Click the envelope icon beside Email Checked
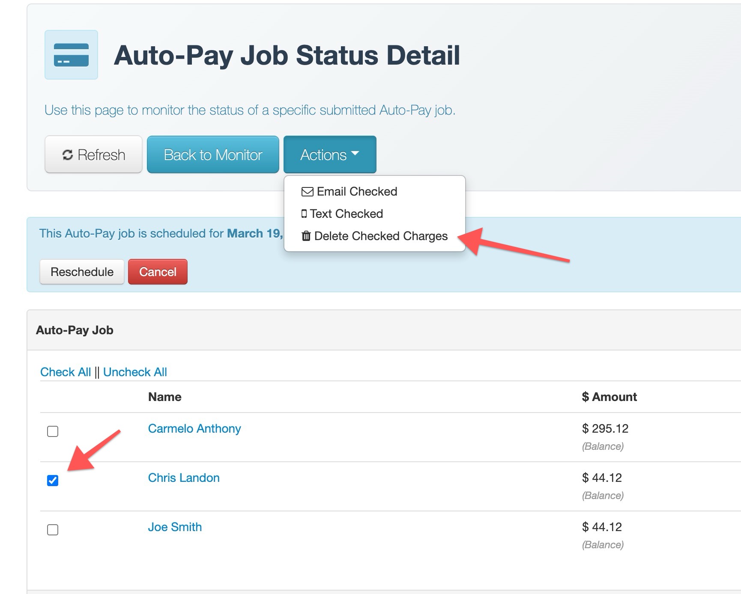741x594 pixels. [x=308, y=192]
